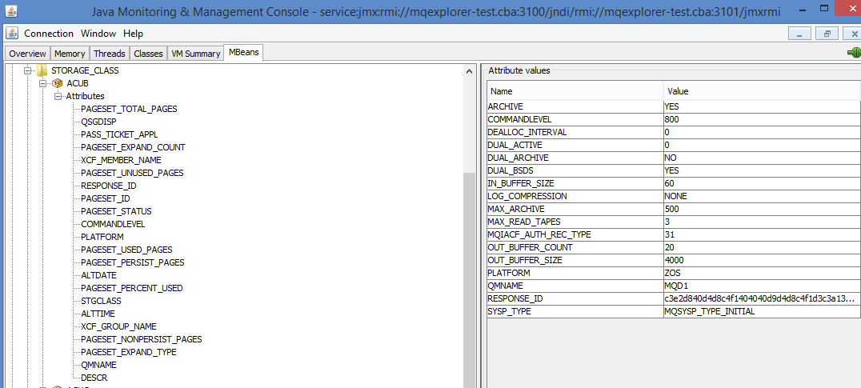Select PAGESET_STATUS attribute in the tree

coord(116,211)
